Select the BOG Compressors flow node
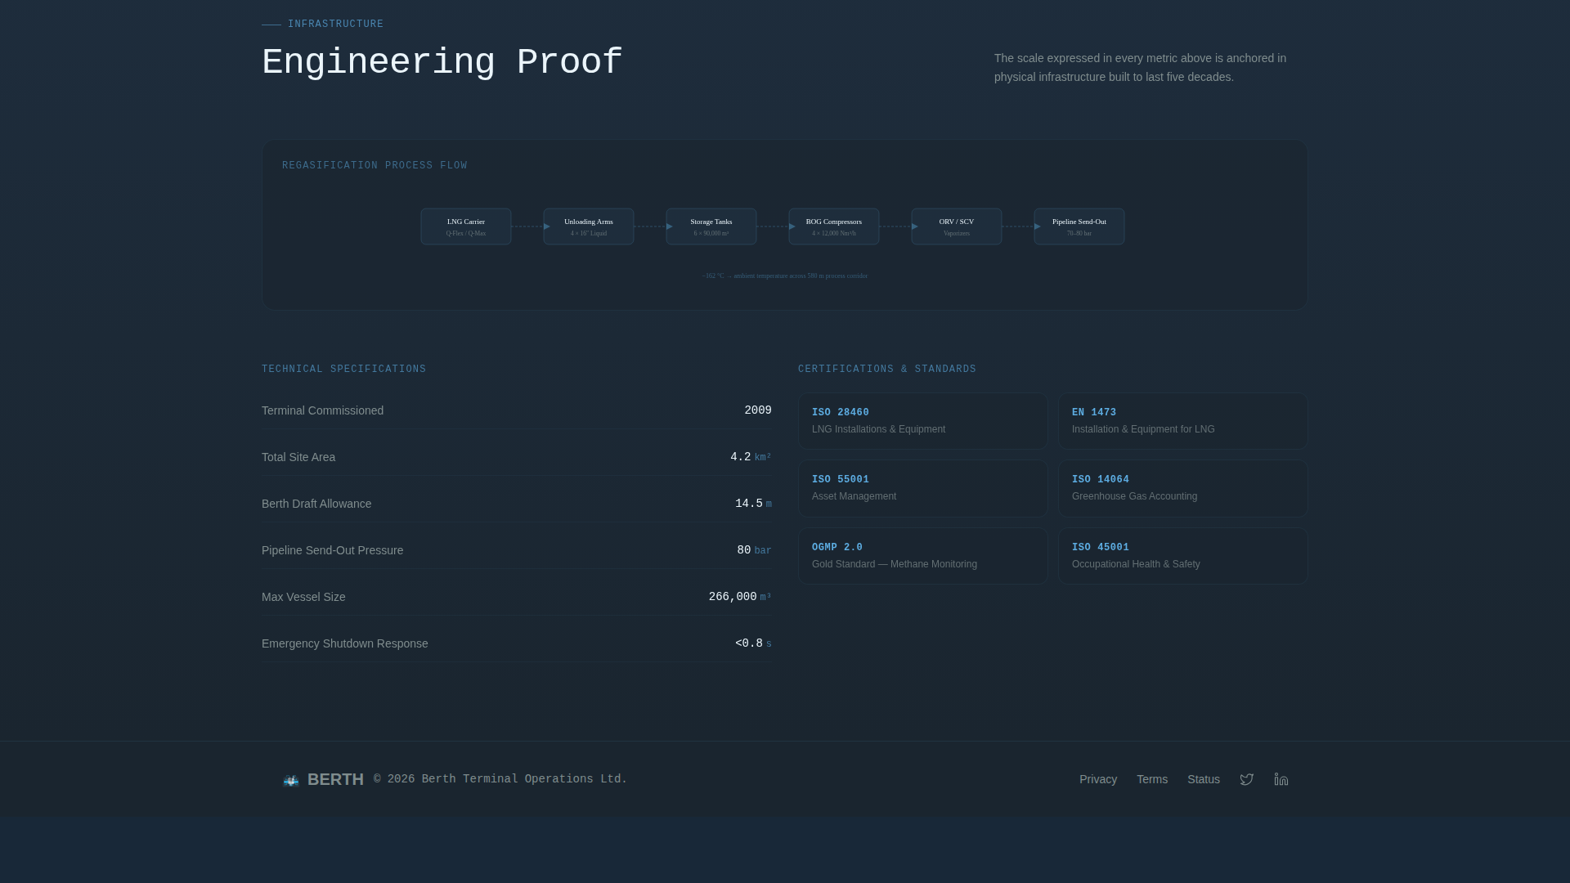Viewport: 1570px width, 883px height. tap(834, 226)
